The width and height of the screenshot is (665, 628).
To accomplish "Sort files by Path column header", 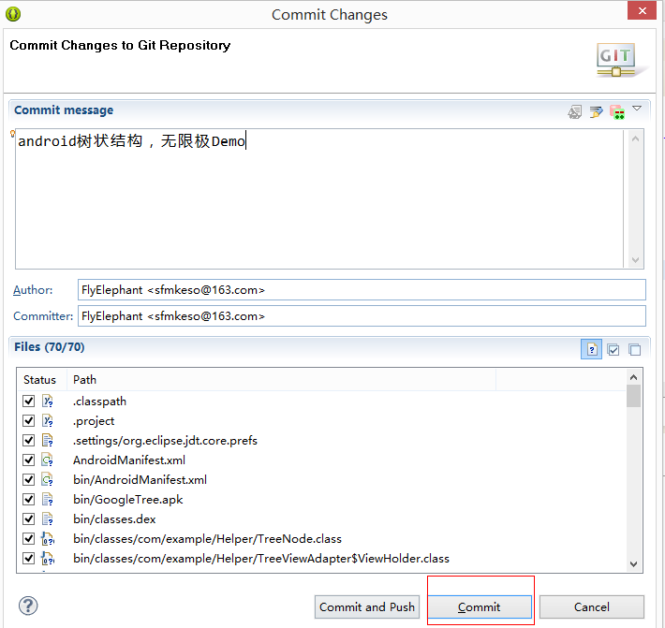I will [x=281, y=379].
